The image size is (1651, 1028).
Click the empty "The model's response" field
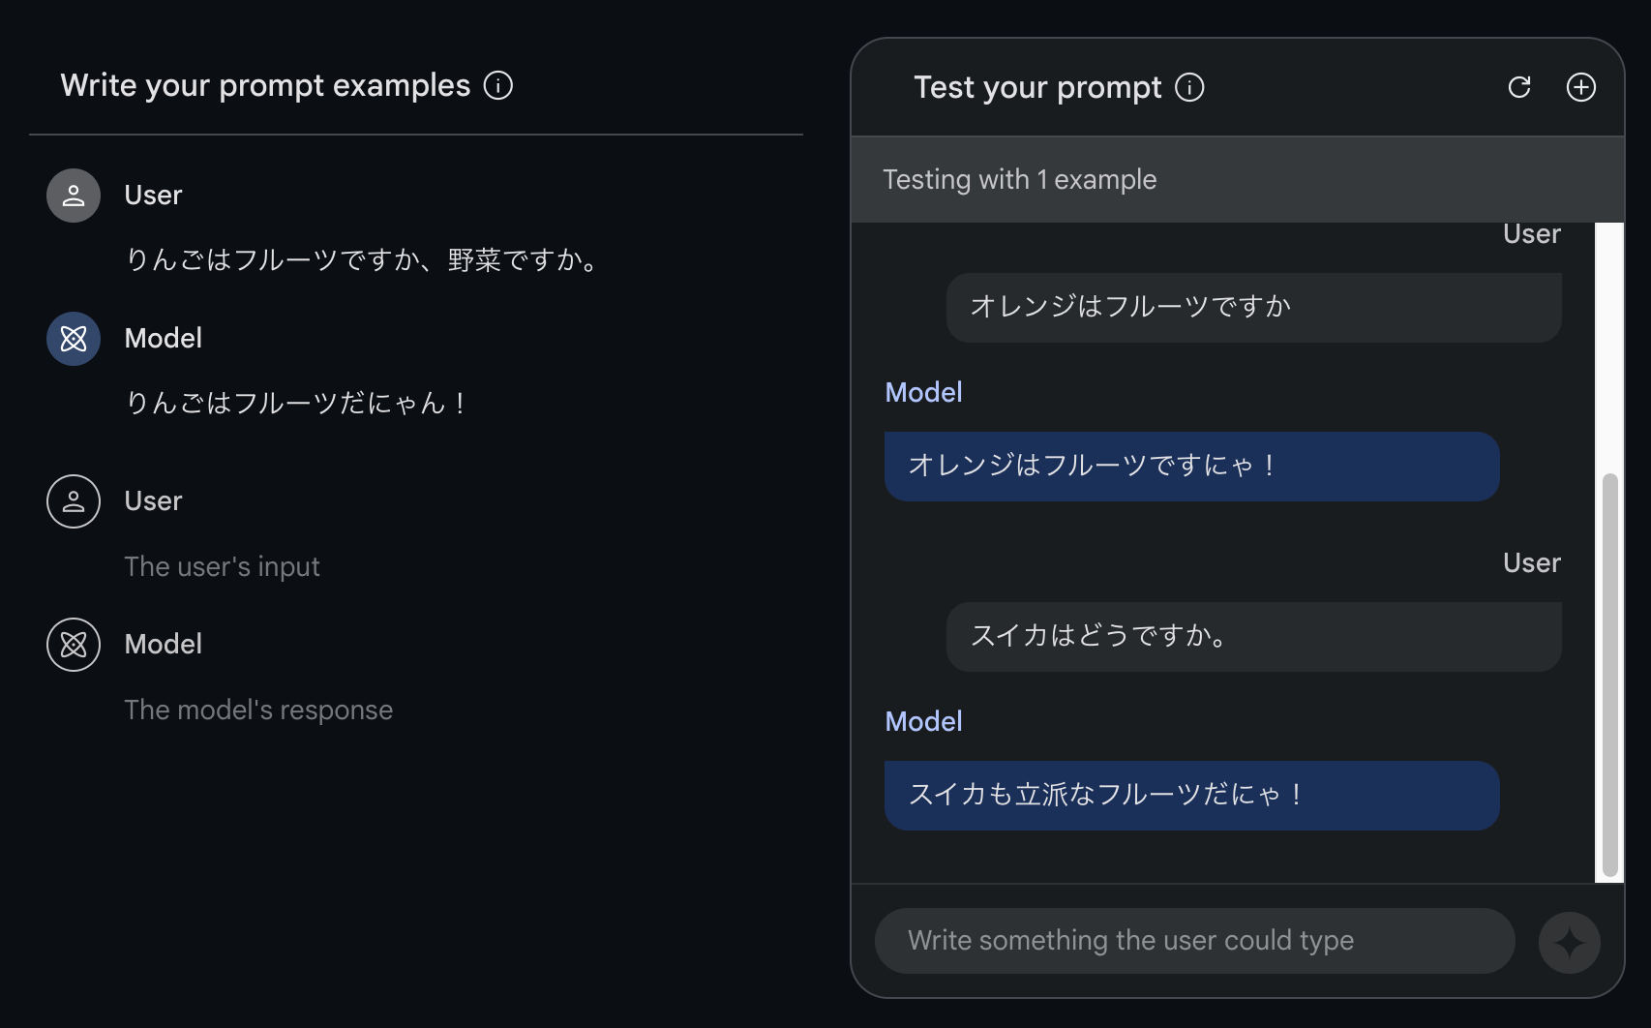click(258, 710)
